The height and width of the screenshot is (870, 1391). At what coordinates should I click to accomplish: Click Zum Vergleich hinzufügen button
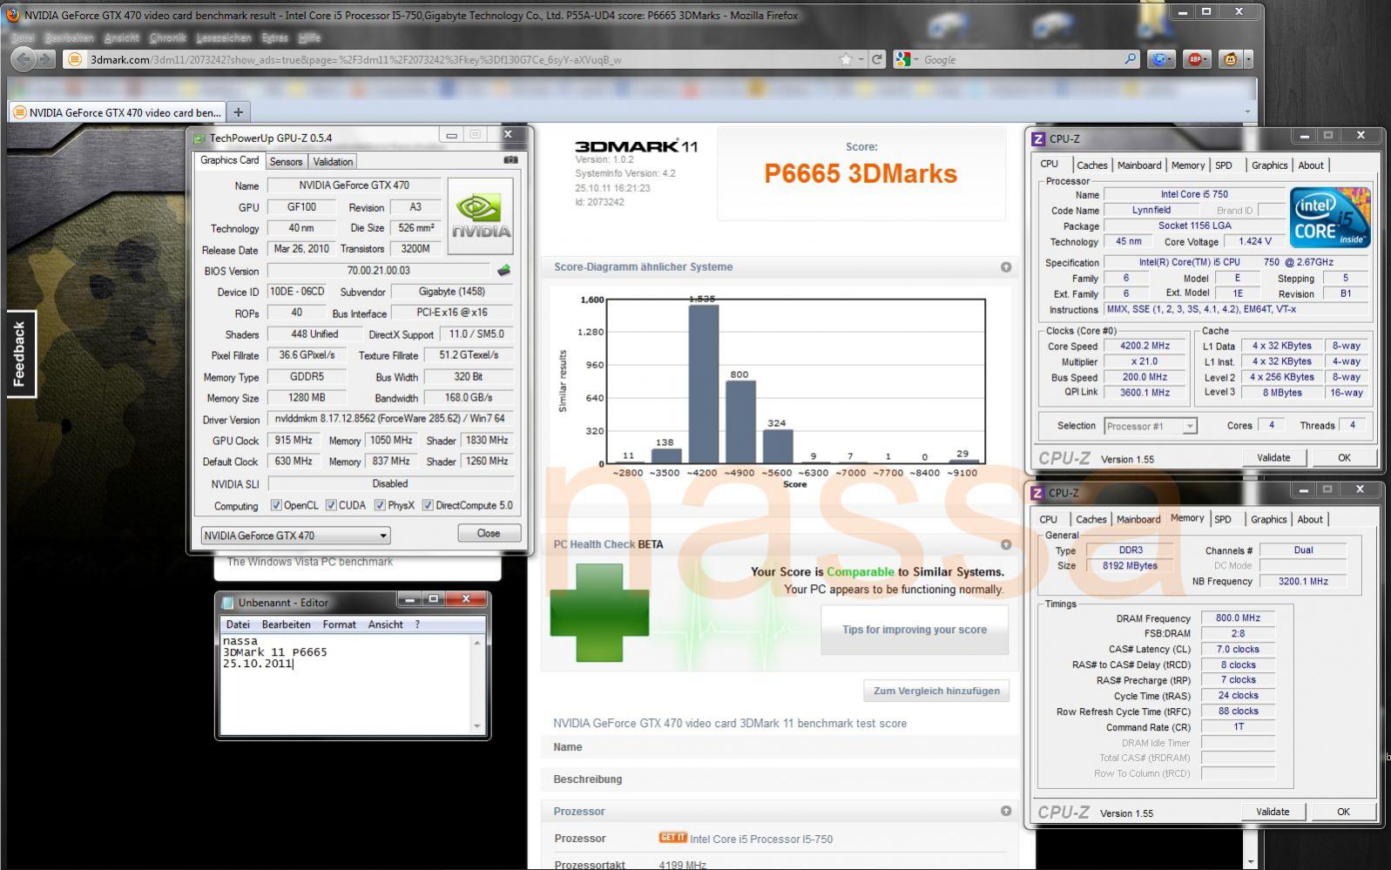[x=936, y=691]
